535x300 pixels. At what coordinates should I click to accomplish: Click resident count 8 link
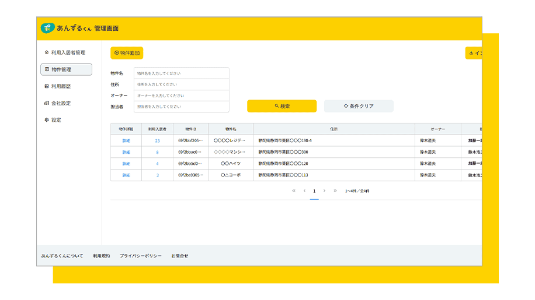tap(157, 152)
